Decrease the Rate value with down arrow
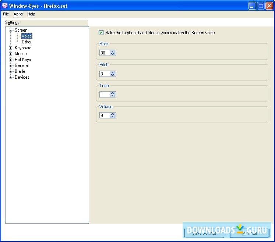Image resolution: width=275 pixels, height=242 pixels. pyautogui.click(x=113, y=54)
